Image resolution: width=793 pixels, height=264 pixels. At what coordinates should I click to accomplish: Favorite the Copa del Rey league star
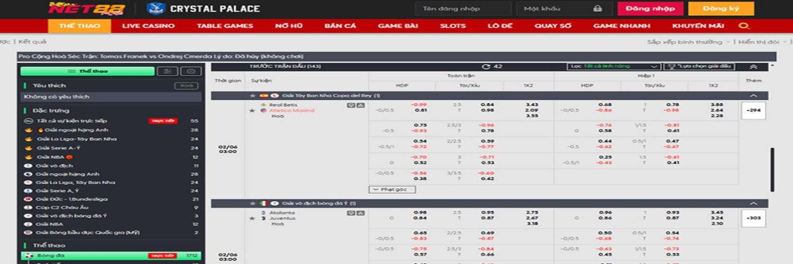pyautogui.click(x=253, y=96)
